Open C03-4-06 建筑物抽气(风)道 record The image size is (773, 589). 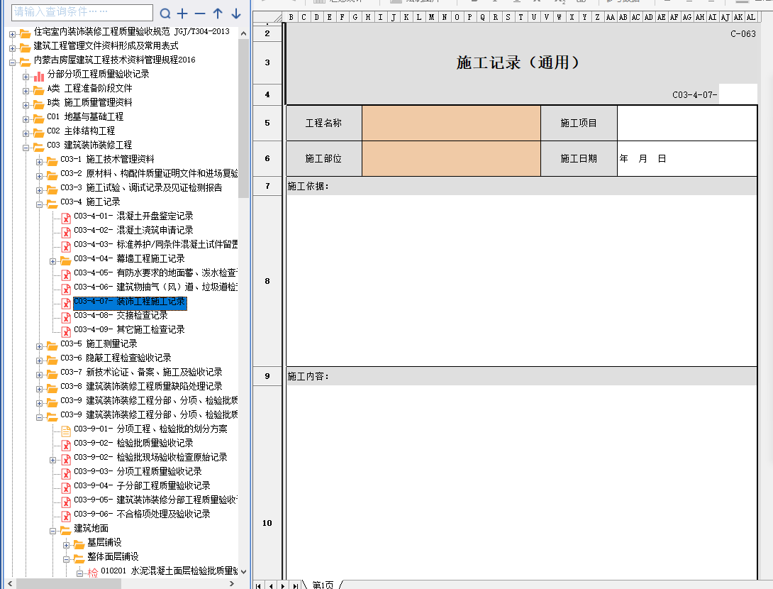point(156,287)
